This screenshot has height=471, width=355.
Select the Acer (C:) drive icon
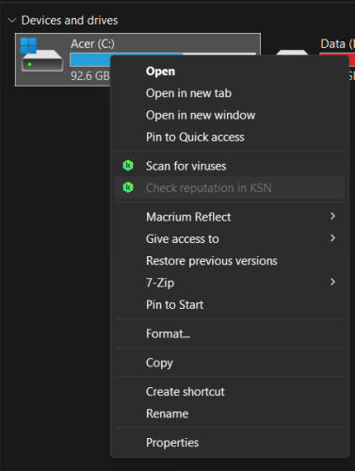pos(41,55)
